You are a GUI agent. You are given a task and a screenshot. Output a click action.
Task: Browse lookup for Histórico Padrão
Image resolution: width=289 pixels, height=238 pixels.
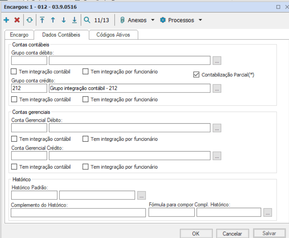(x=142, y=195)
